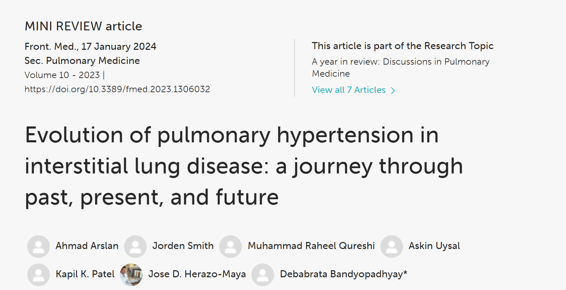566x290 pixels.
Task: Open the Sec. Pulmonary Medicine section link
Action: 82,61
